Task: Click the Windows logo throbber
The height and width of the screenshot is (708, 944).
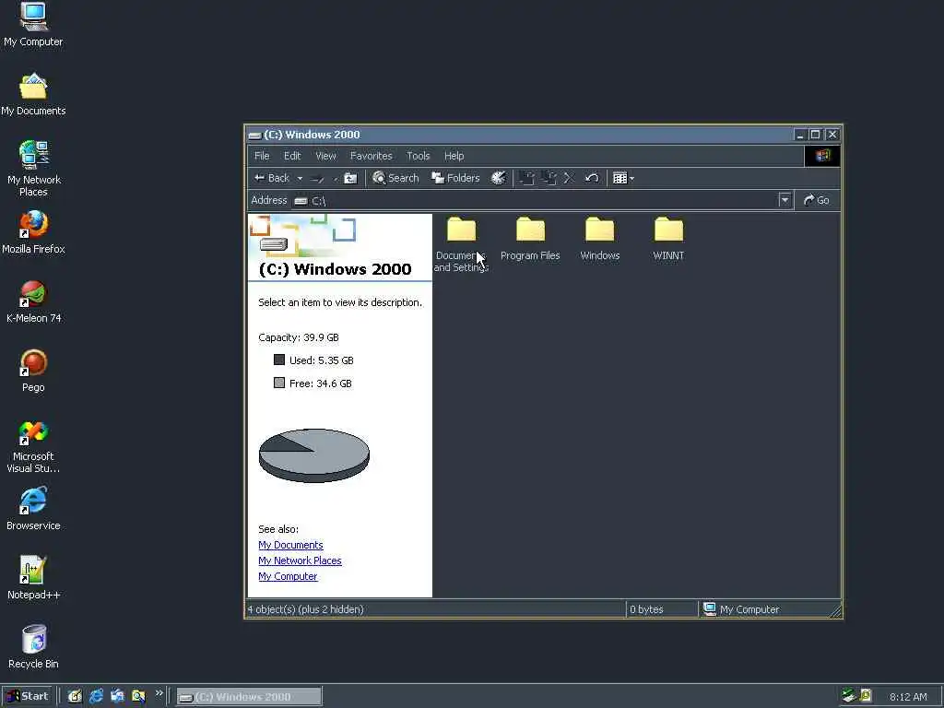Action: tap(821, 156)
